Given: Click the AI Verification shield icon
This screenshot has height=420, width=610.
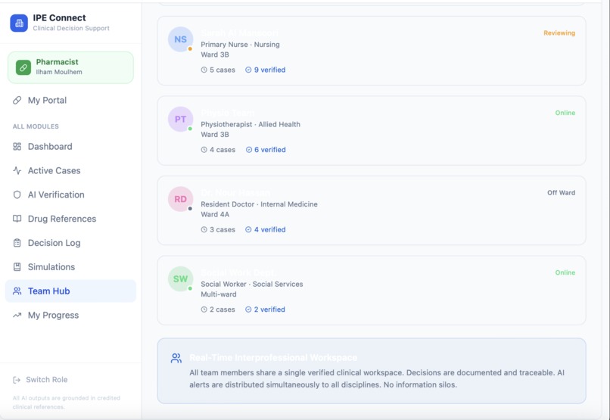Looking at the screenshot, I should tap(17, 194).
